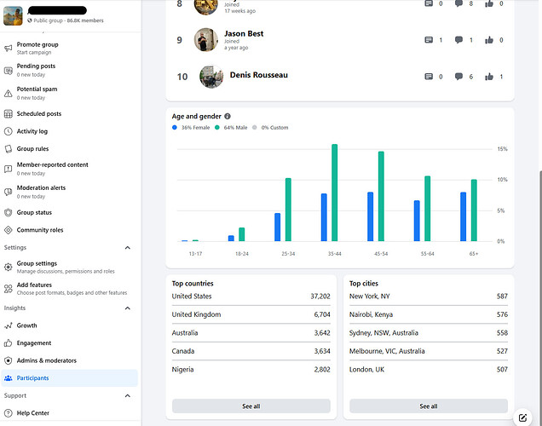Click the Potential spam warning icon
This screenshot has height=426, width=542.
click(9, 93)
